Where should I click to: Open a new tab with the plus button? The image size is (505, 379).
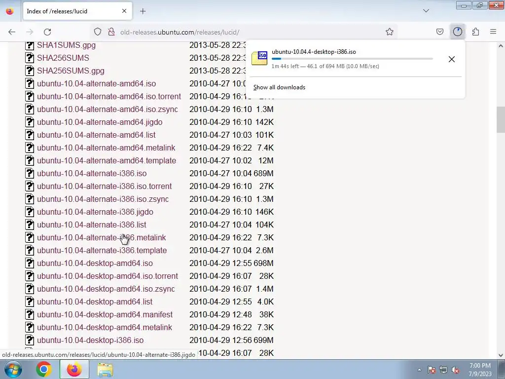(143, 11)
